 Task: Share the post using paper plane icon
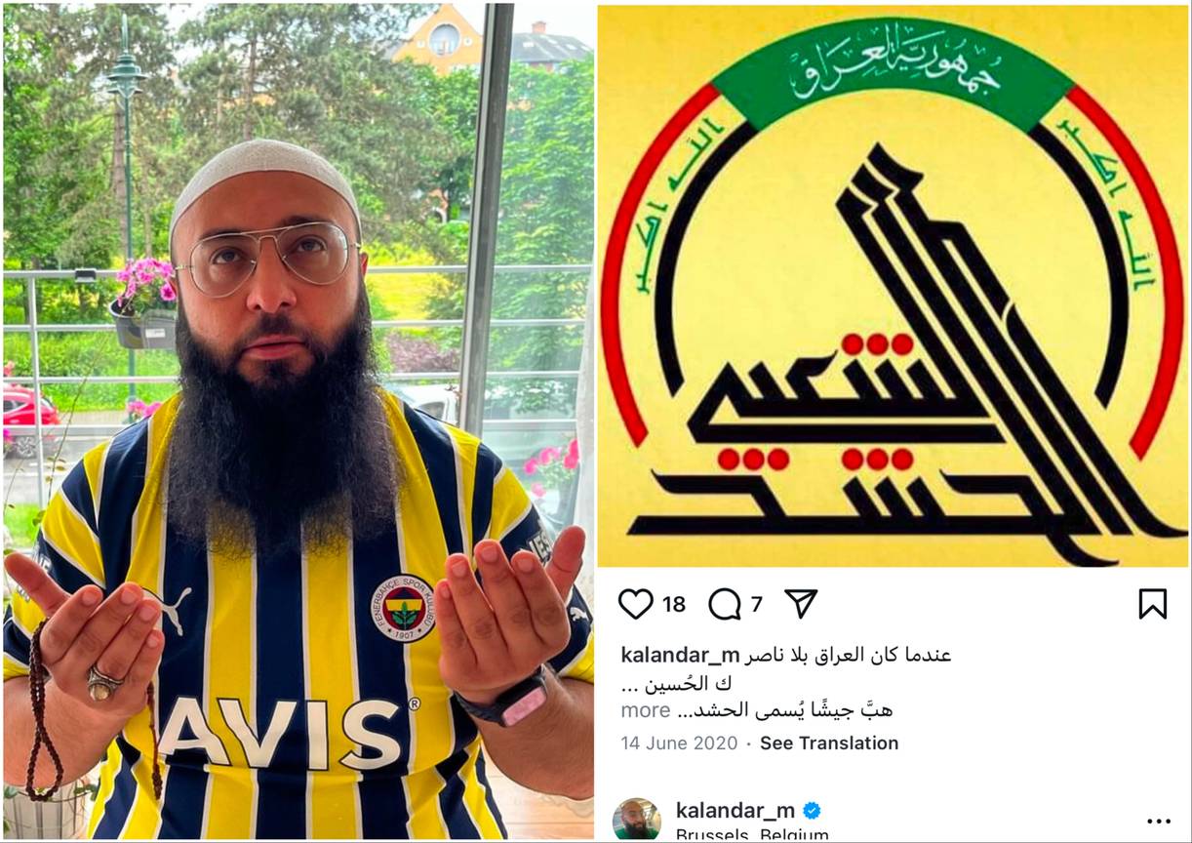[x=801, y=604]
